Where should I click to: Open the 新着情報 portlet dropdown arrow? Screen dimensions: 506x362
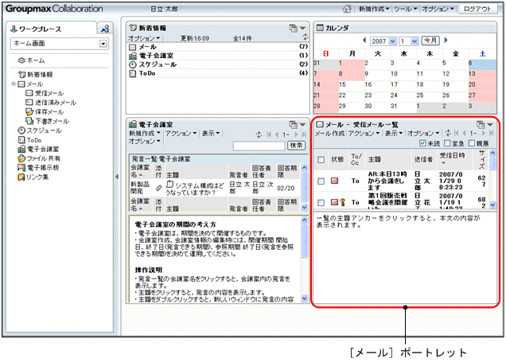pos(302,28)
